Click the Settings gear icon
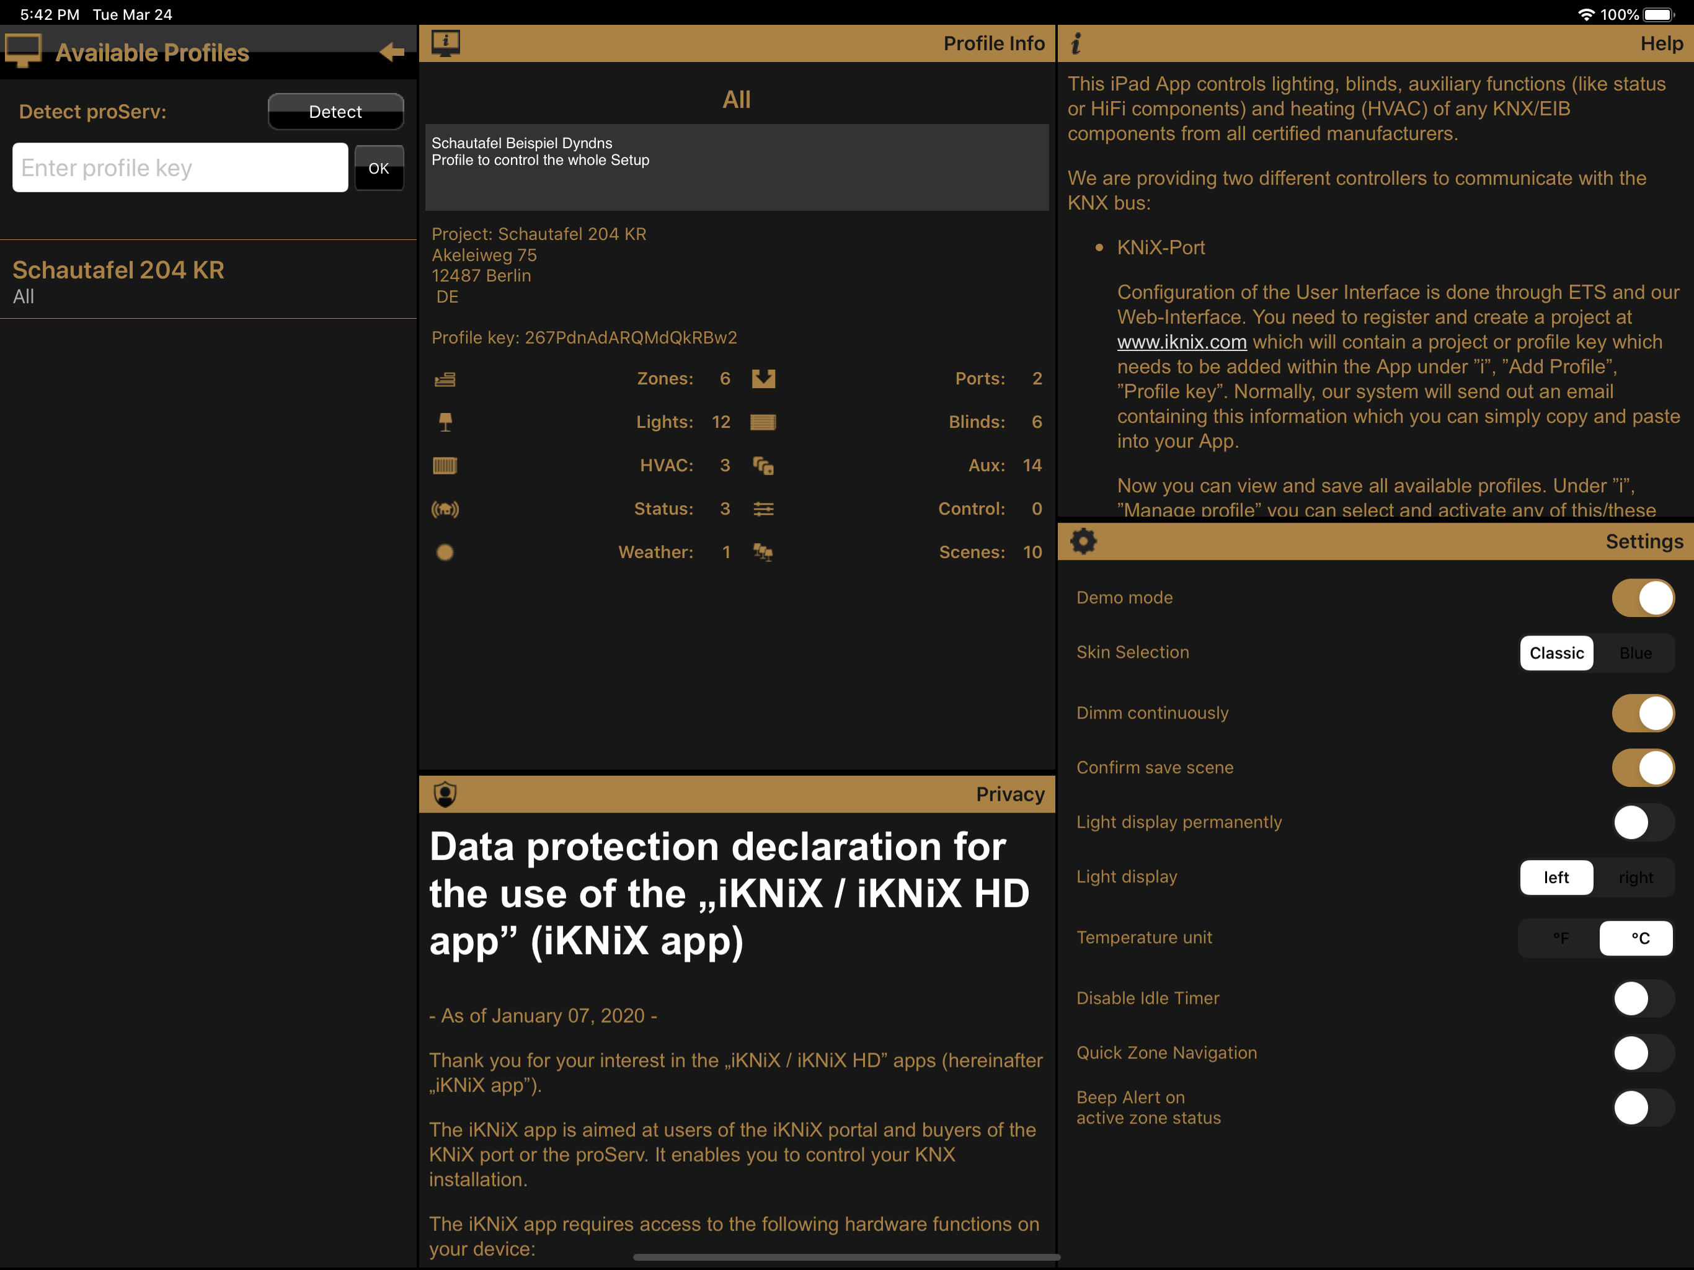1694x1270 pixels. click(1083, 541)
